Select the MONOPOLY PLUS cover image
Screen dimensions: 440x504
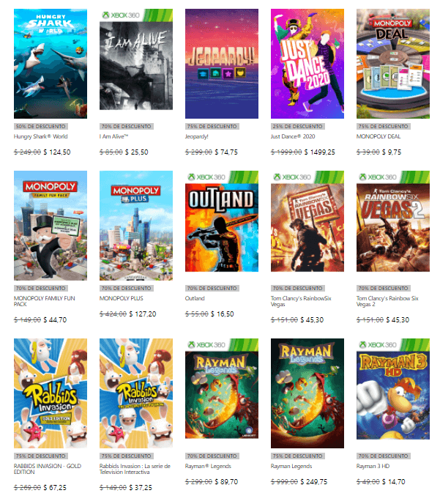(x=136, y=226)
